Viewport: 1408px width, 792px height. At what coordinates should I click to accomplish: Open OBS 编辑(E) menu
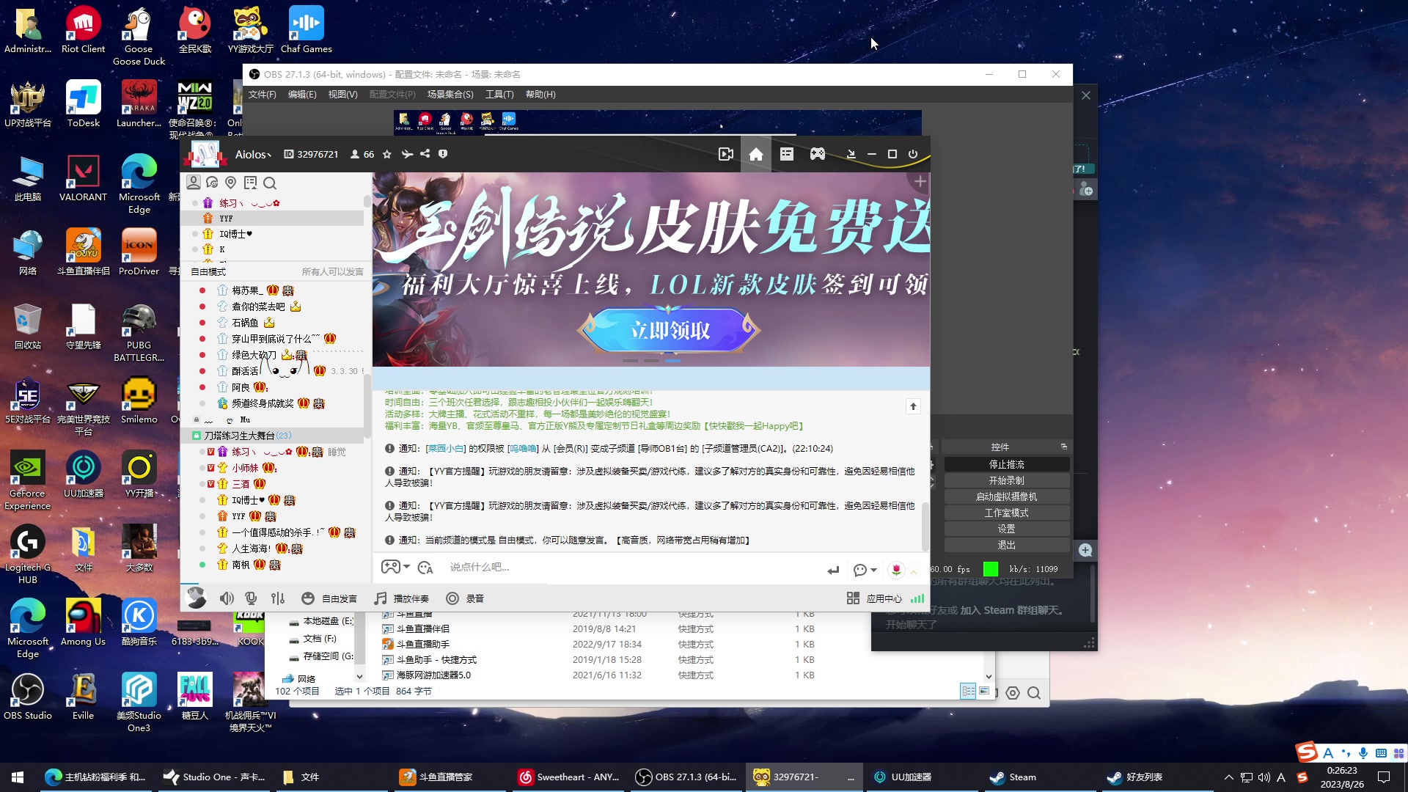302,95
